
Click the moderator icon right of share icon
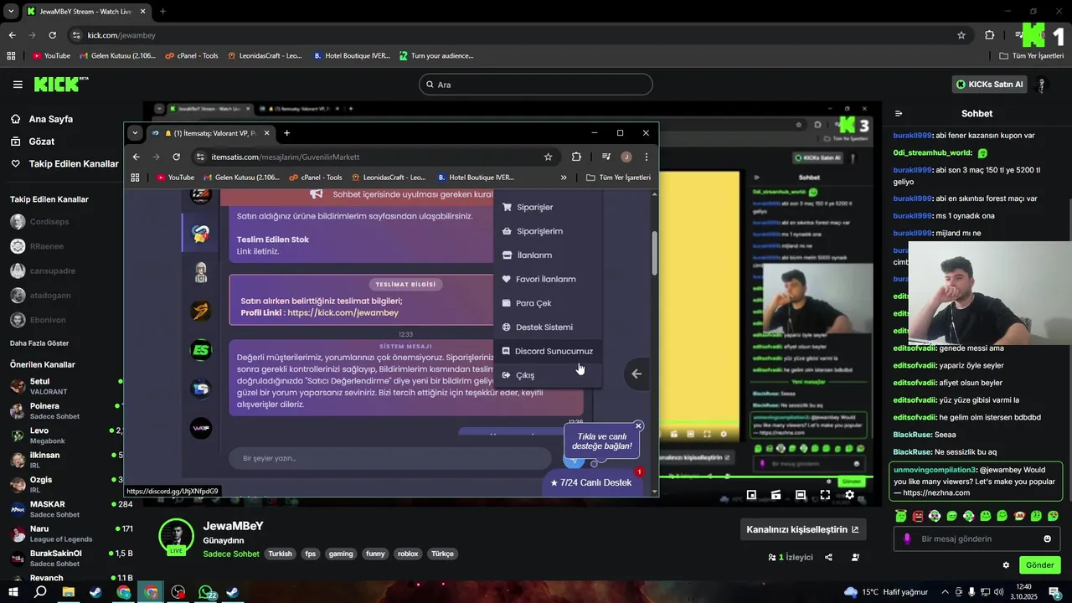855,557
